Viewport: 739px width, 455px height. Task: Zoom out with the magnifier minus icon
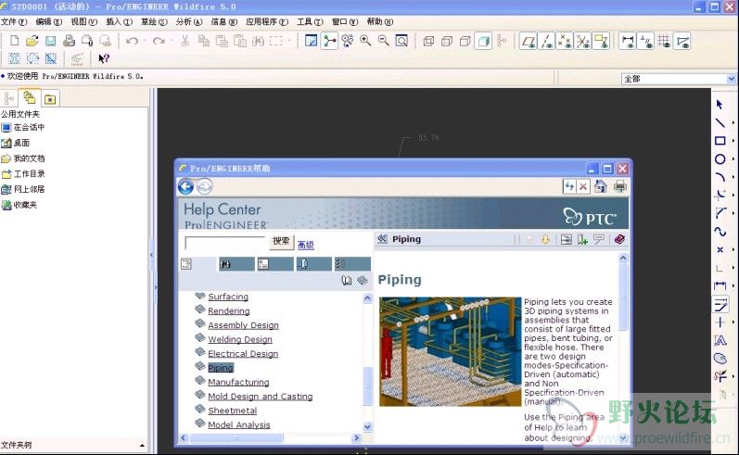384,41
